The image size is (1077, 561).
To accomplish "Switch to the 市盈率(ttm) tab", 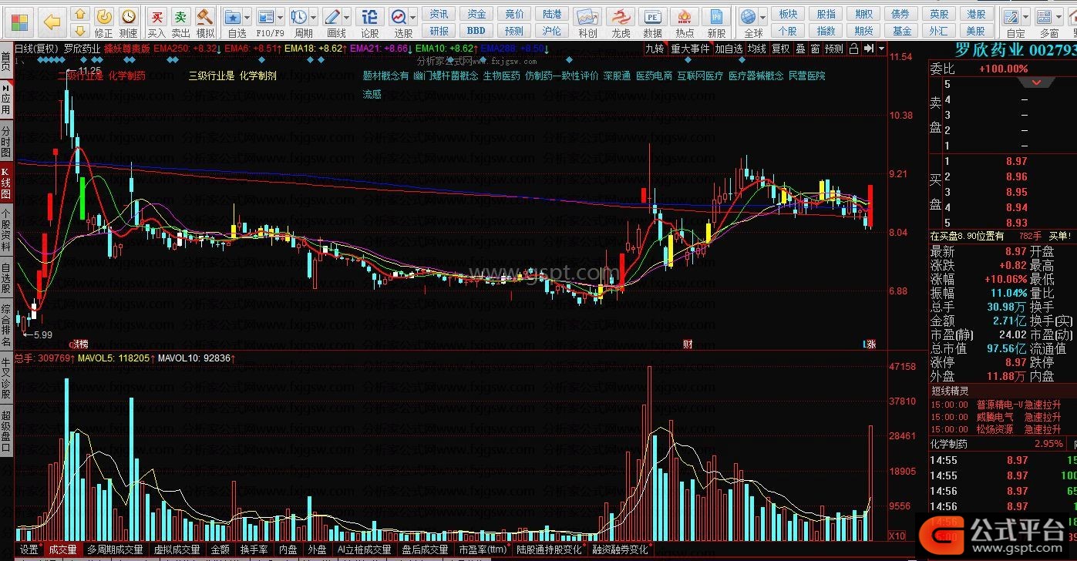I will 483,549.
